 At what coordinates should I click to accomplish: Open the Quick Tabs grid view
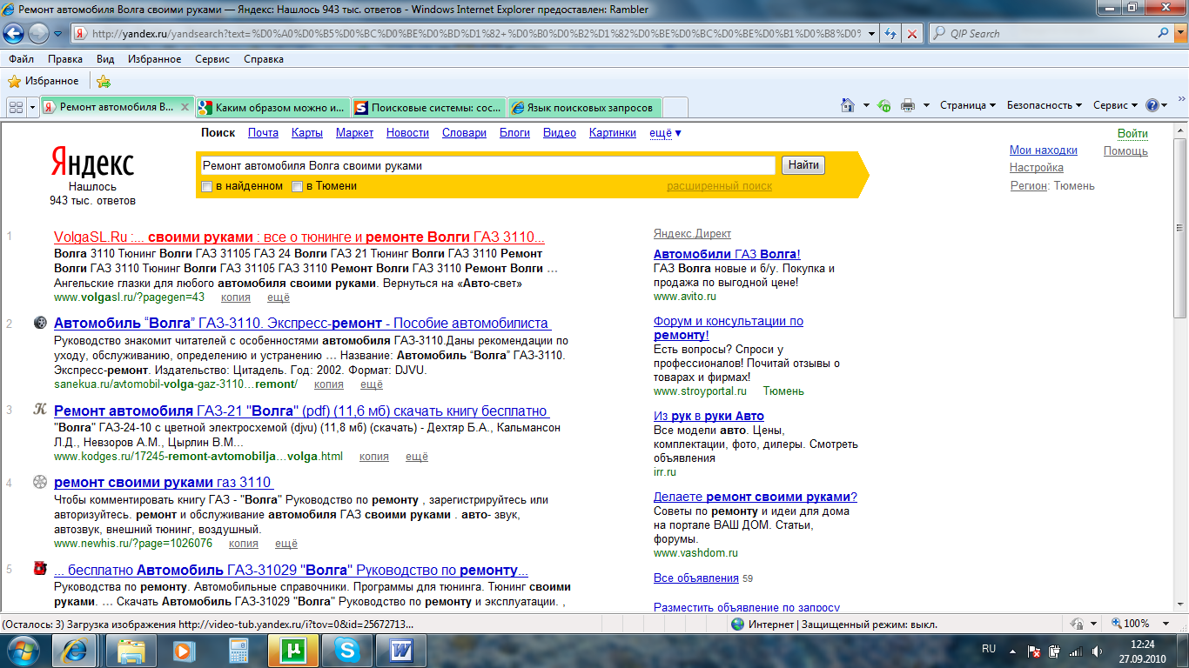[x=15, y=107]
